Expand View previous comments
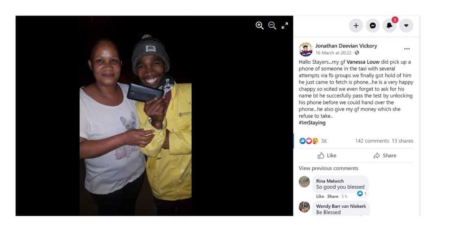 coord(328,168)
